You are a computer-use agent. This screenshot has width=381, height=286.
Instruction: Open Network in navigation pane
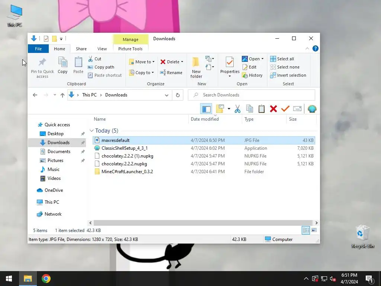pyautogui.click(x=53, y=214)
